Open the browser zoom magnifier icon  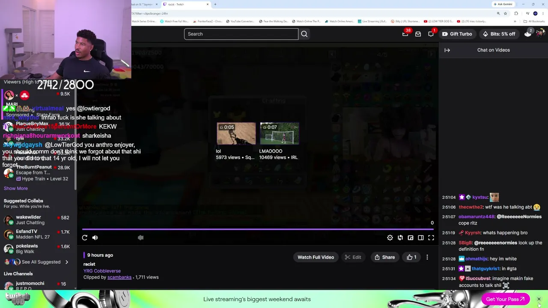(498, 13)
